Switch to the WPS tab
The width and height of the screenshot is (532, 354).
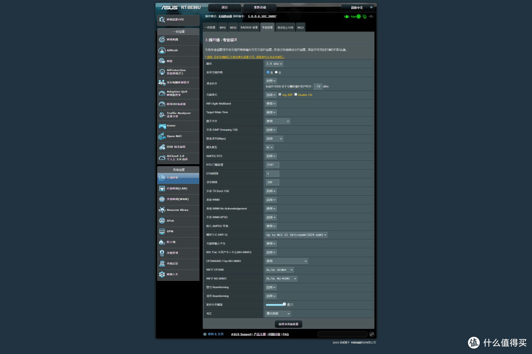click(223, 28)
